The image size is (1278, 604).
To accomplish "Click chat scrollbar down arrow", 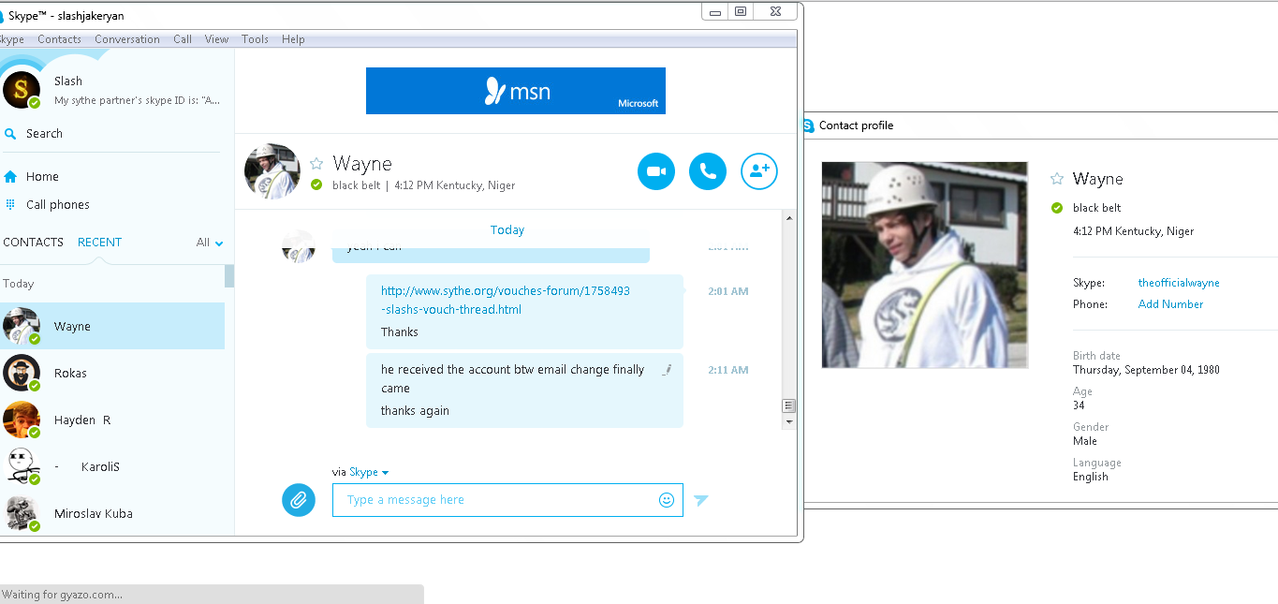I will tap(789, 422).
